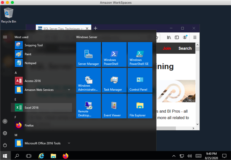The width and height of the screenshot is (231, 160).
Task: Toggle the Start menu hamburger navigation
Action: 5,37
